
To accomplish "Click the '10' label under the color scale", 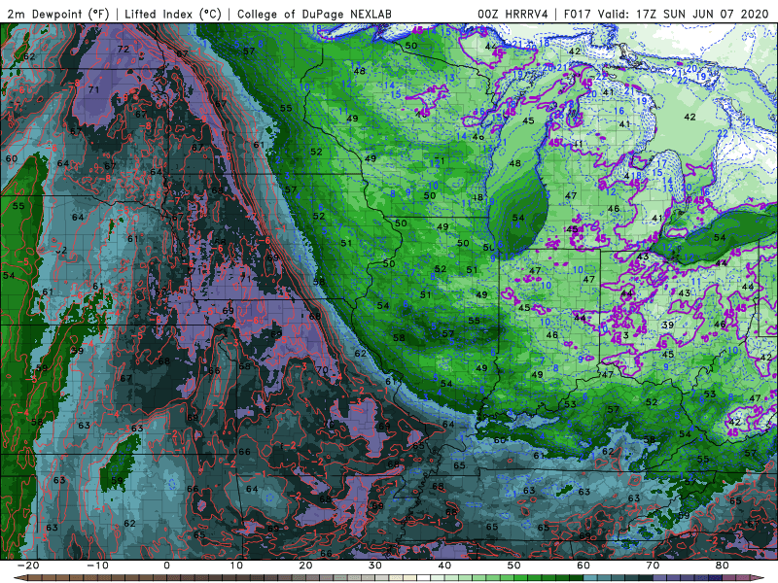I will click(x=236, y=566).
